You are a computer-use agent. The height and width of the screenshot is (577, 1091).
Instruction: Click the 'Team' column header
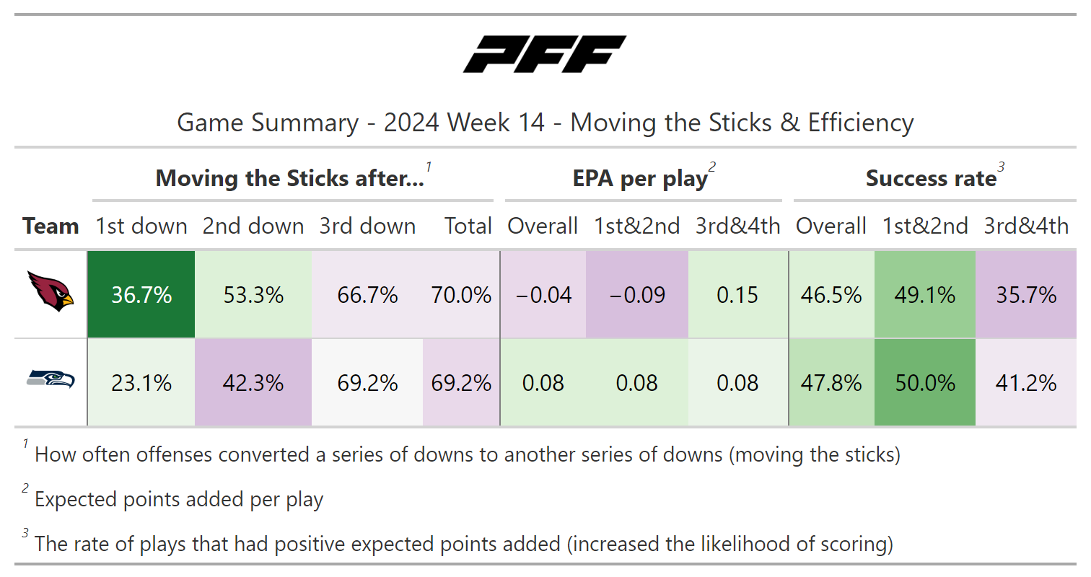pos(51,226)
